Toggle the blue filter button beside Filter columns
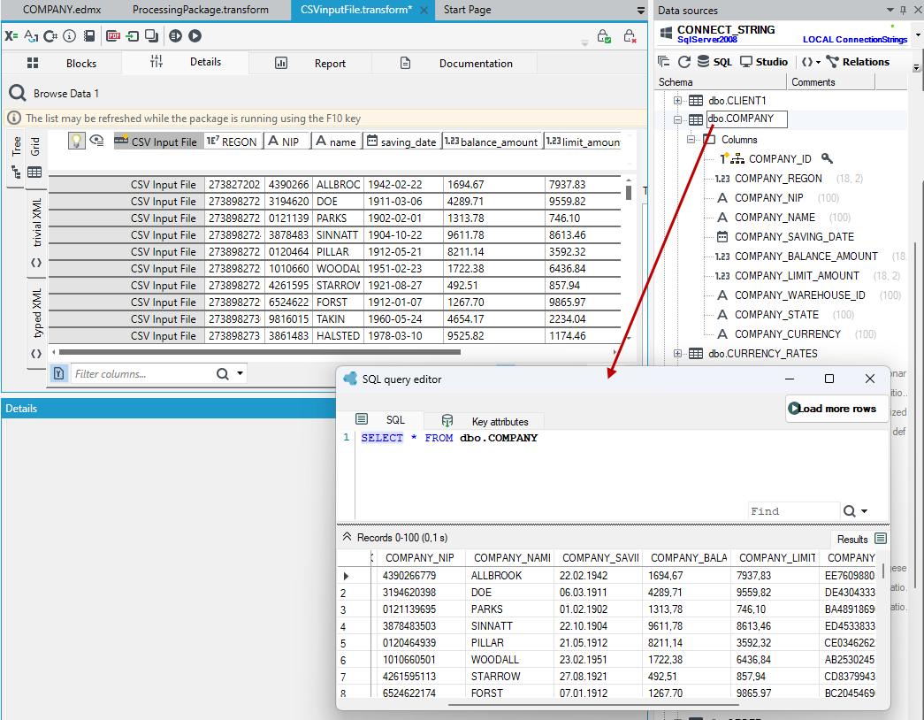The width and height of the screenshot is (924, 720). click(59, 374)
